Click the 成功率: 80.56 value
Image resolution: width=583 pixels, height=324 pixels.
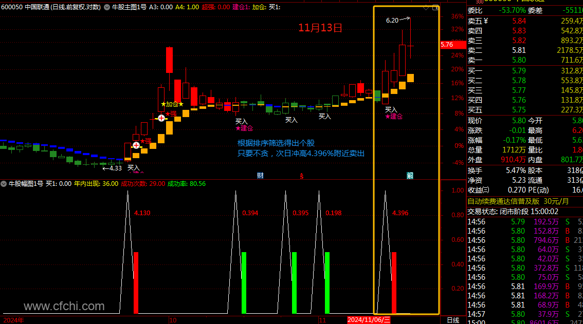pyautogui.click(x=186, y=183)
